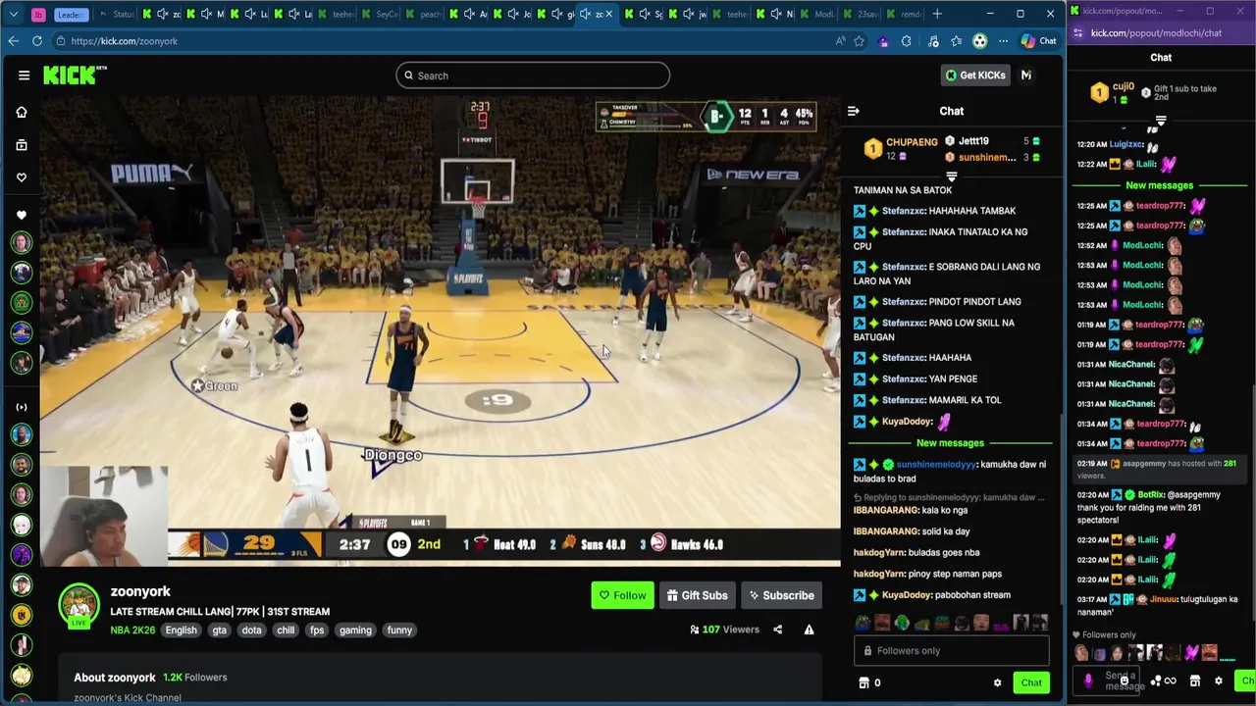Open the Browse icon in Kick sidebar
Viewport: 1256px width, 706px height.
pos(21,145)
